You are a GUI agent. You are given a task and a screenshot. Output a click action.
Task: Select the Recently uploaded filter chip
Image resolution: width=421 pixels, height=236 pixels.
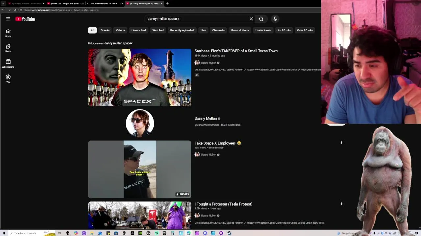(x=182, y=30)
